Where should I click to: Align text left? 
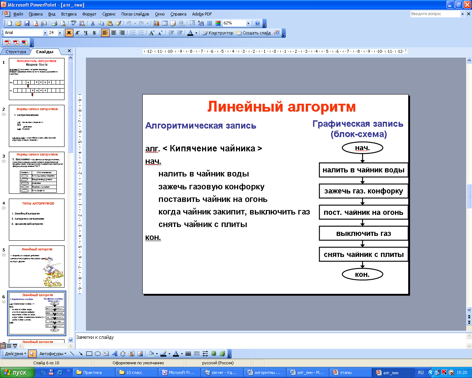pos(105,33)
